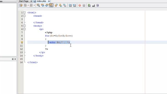Click the Find Next Occurrence icon
This screenshot has width=167, height=94.
point(47,5)
